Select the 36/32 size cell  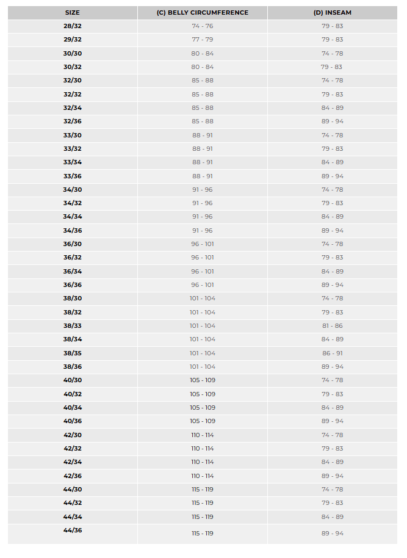click(73, 258)
